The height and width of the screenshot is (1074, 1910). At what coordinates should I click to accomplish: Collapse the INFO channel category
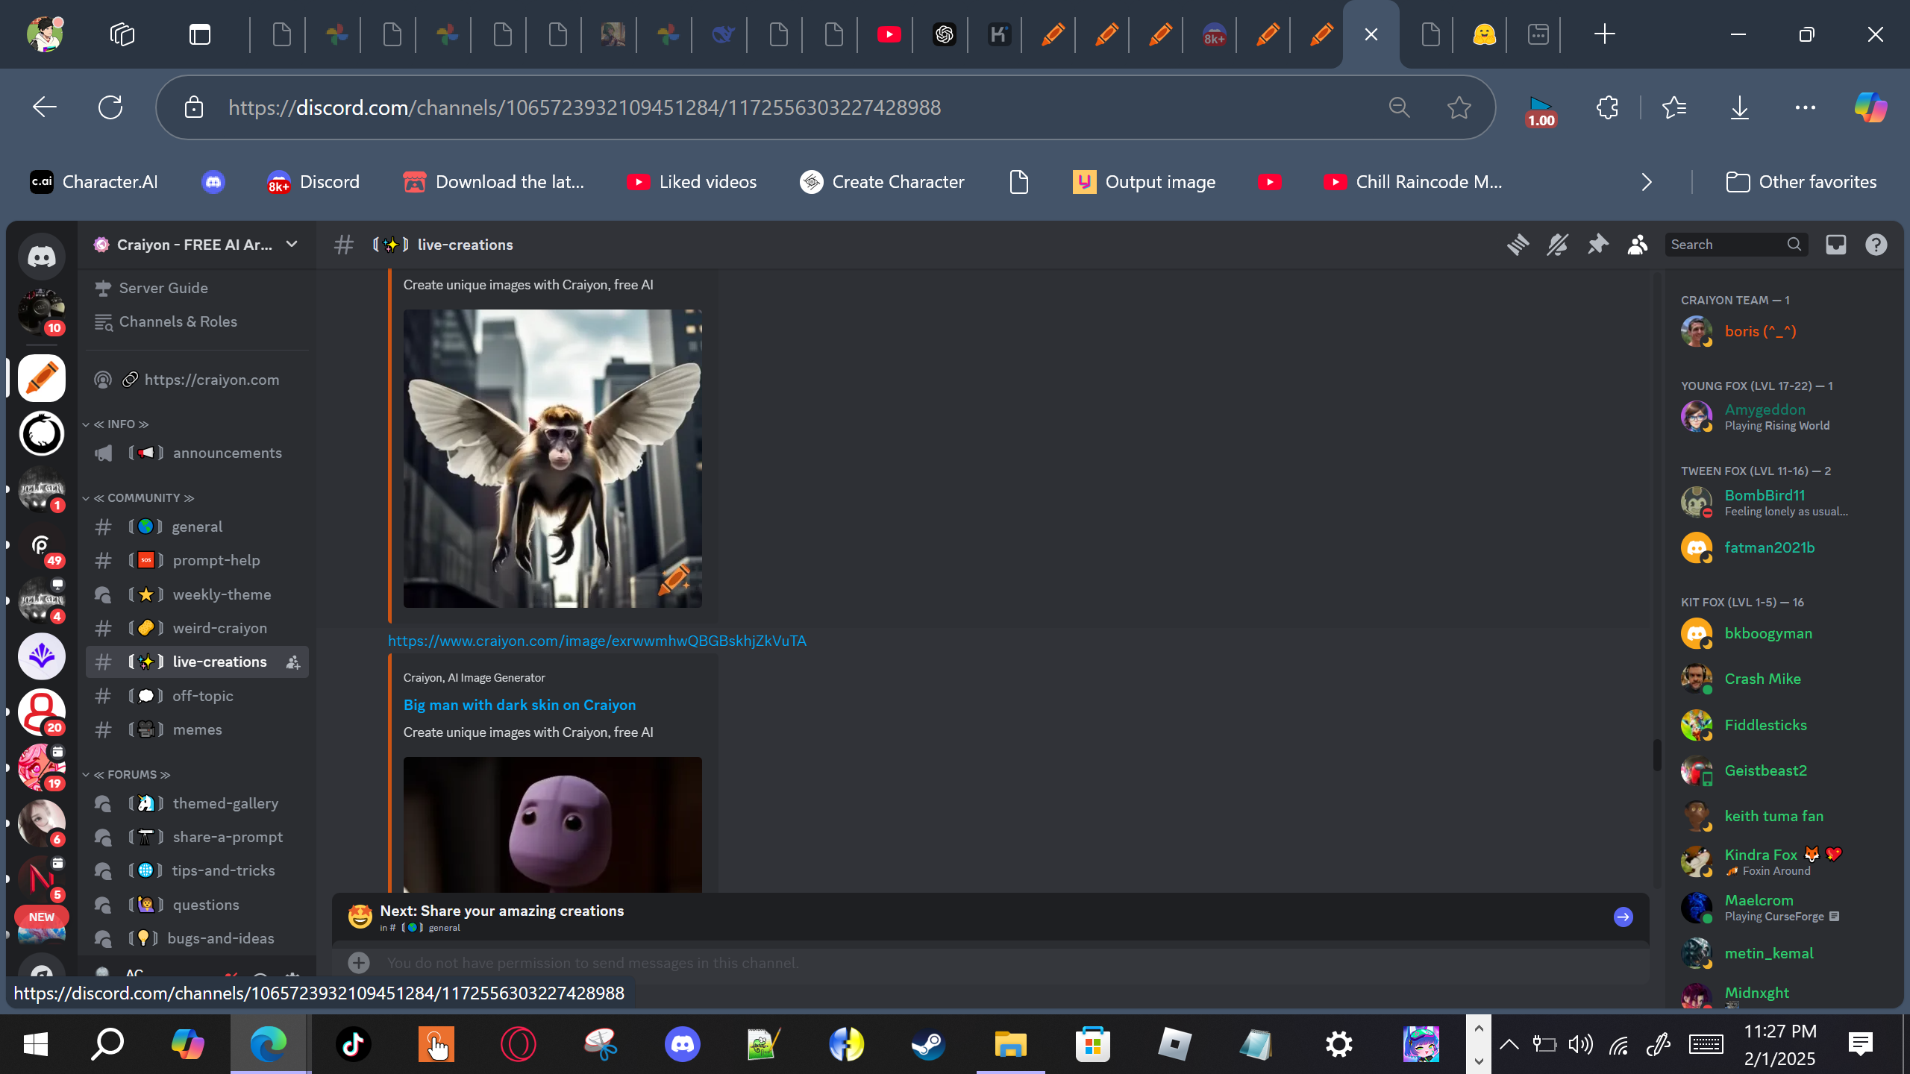click(121, 424)
